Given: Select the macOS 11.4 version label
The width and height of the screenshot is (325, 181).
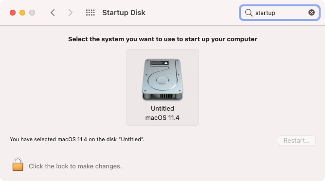Looking at the screenshot, I should [x=162, y=118].
